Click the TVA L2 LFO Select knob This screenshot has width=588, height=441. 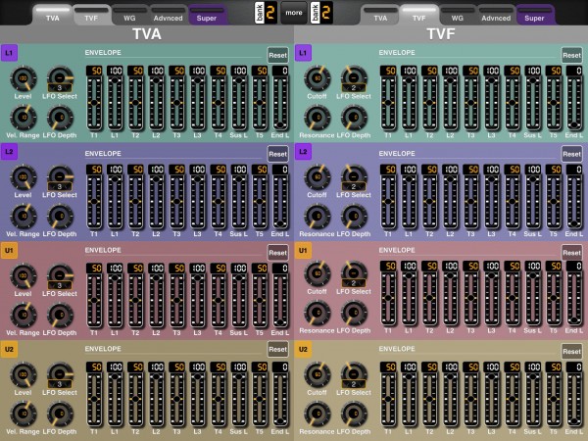[x=60, y=177]
